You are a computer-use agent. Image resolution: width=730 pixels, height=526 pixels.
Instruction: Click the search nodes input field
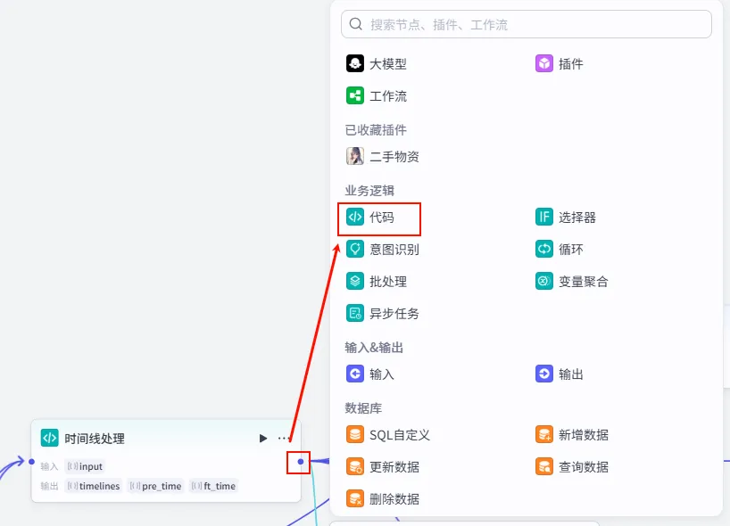point(527,24)
